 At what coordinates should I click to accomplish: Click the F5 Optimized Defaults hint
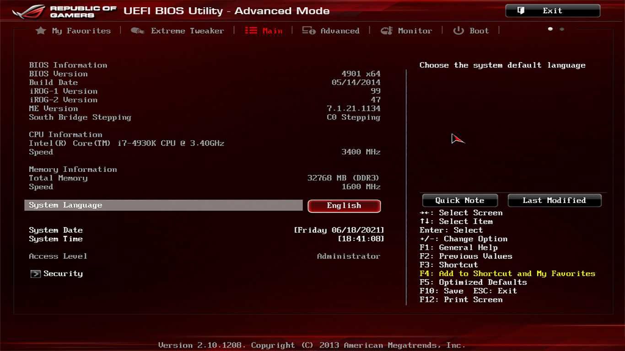click(x=473, y=282)
